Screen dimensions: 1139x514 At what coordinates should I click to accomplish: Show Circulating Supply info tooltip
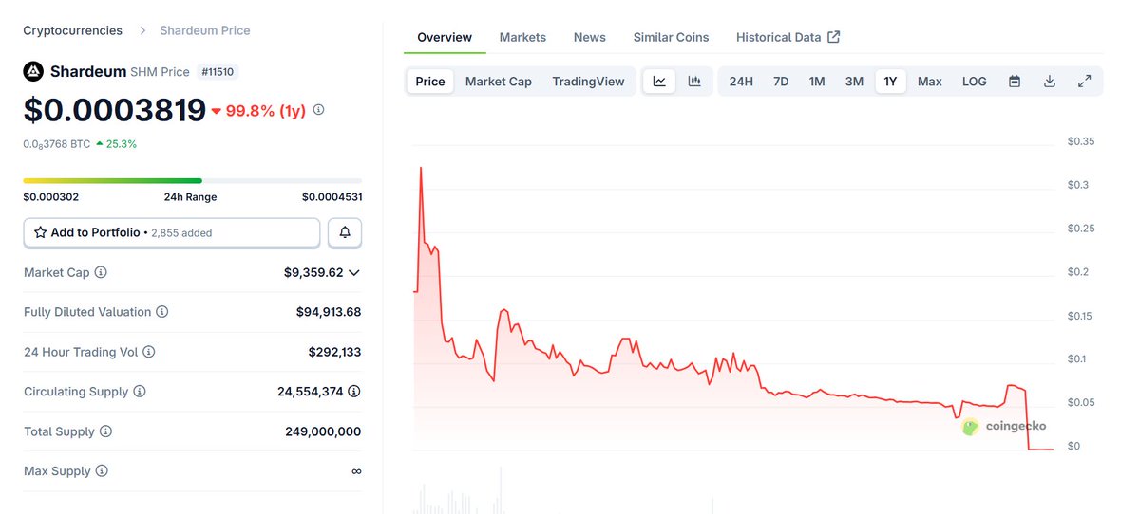pos(140,392)
